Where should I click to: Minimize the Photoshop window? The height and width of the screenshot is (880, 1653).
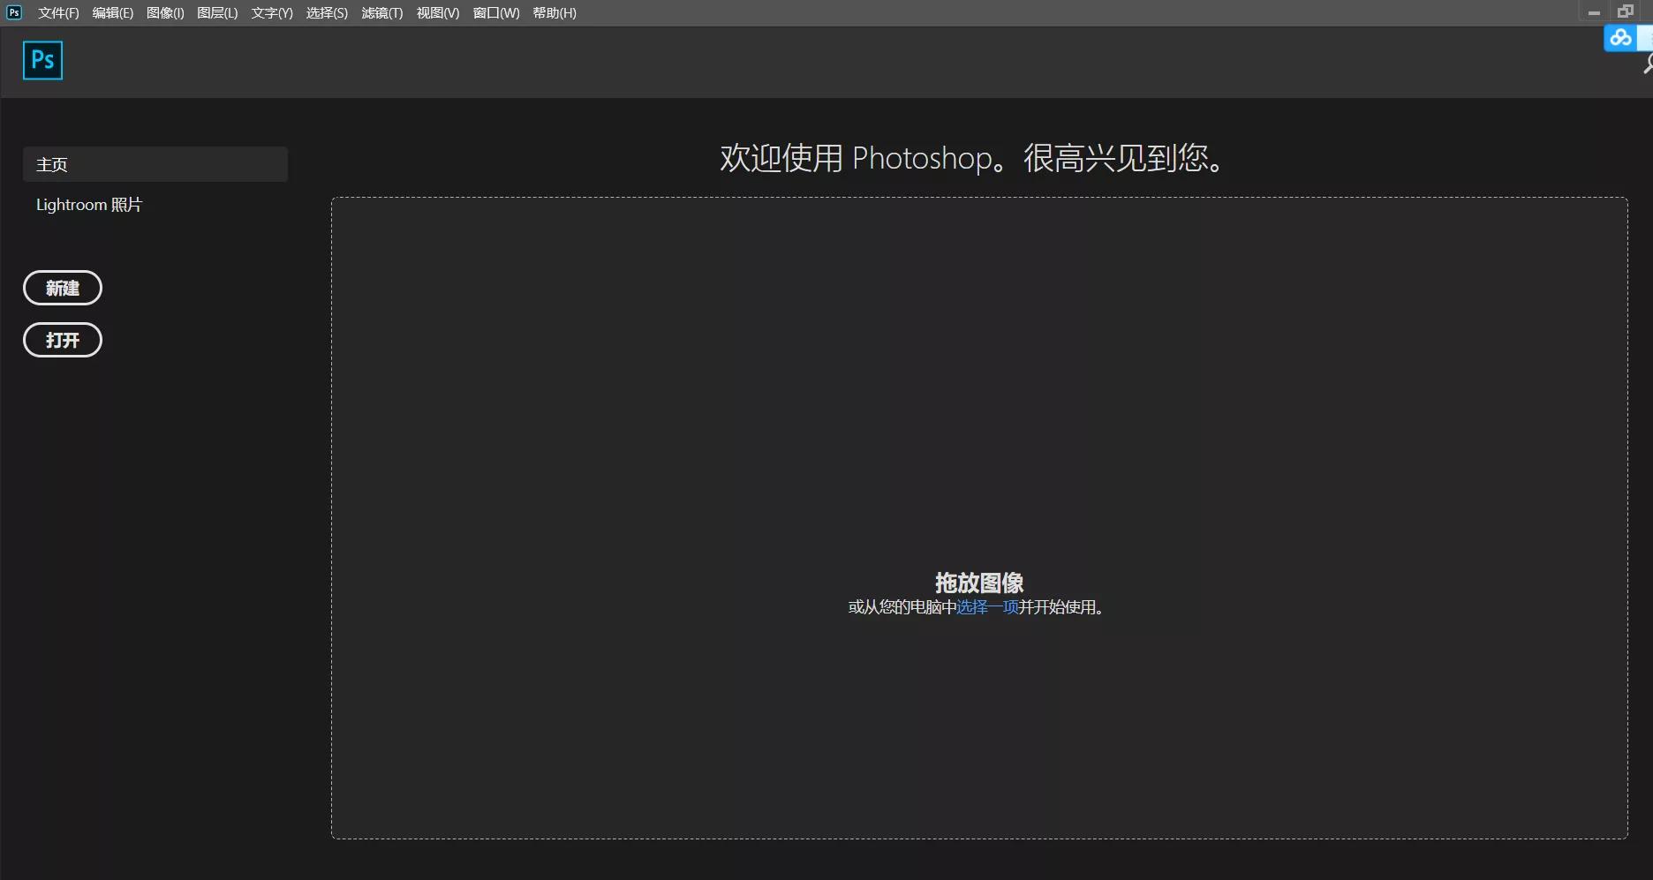[x=1594, y=12]
